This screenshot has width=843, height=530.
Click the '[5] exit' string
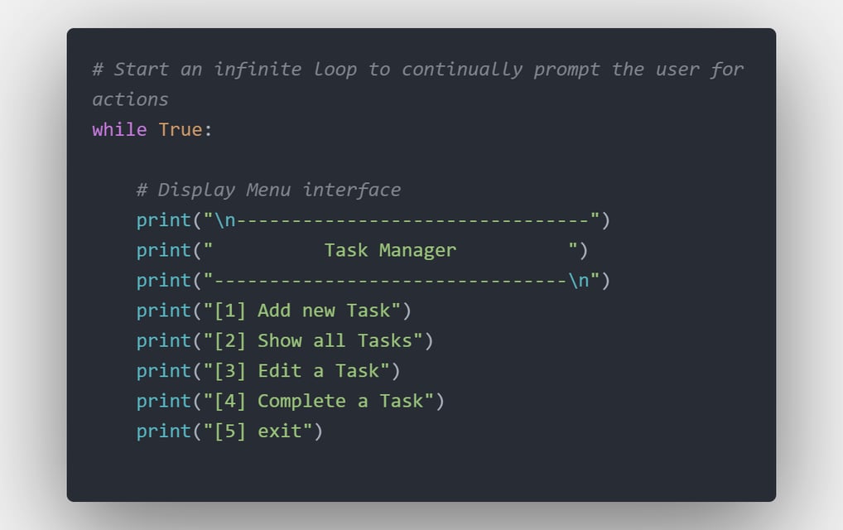coord(258,431)
